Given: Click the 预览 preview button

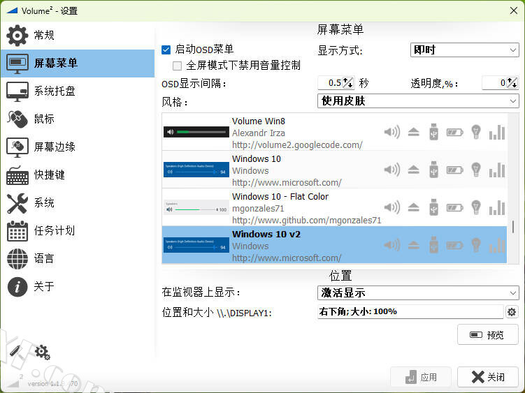Looking at the screenshot, I should [x=487, y=335].
